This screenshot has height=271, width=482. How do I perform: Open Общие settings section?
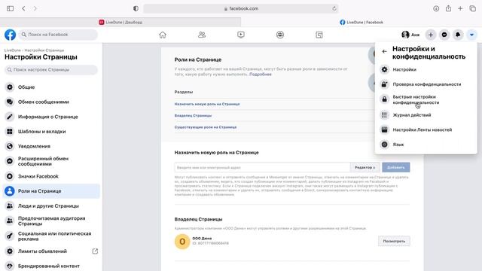51,87
